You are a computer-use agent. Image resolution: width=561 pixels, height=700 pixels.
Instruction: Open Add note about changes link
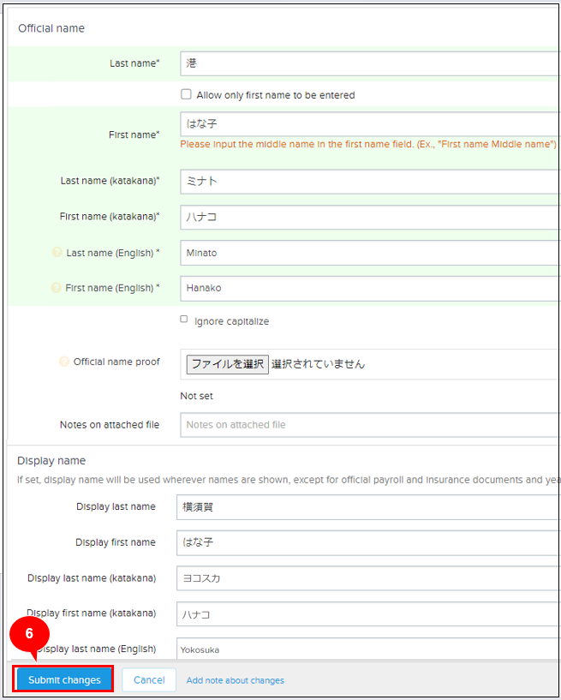tap(235, 680)
